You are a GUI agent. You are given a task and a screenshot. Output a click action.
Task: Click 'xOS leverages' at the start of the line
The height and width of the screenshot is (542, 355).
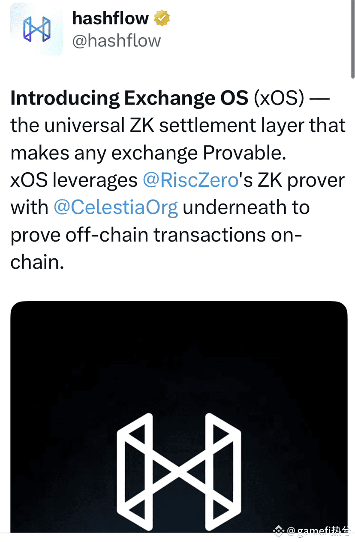tap(74, 180)
